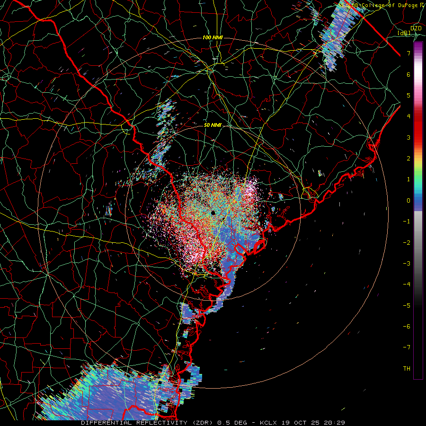Click the "-2" value on color scale
This screenshot has width=426, height=426.
407,243
